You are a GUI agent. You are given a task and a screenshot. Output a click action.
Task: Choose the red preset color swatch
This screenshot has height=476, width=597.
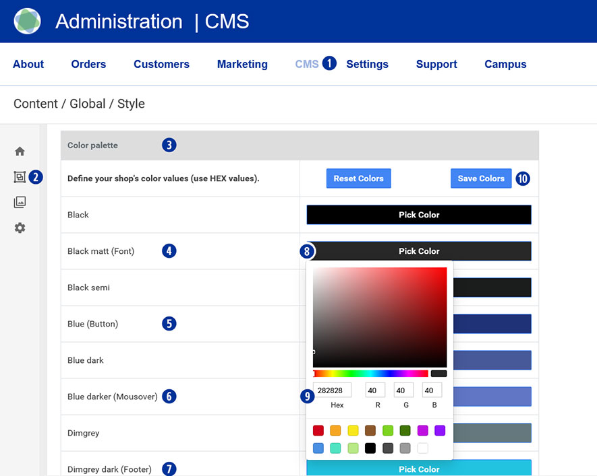(x=318, y=430)
